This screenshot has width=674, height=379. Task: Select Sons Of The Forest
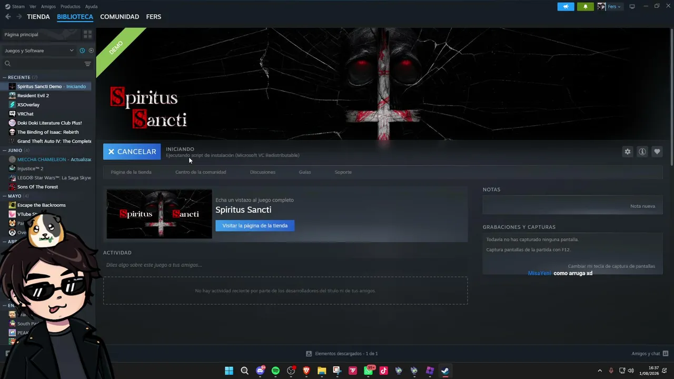pos(47,187)
